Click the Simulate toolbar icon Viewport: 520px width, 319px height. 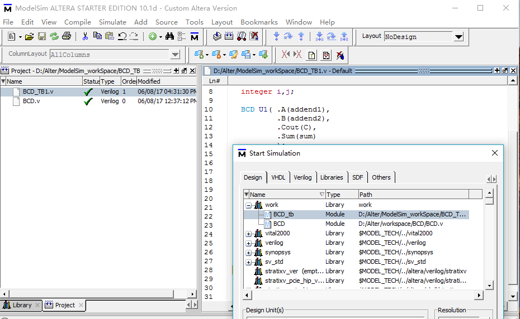[x=242, y=36]
